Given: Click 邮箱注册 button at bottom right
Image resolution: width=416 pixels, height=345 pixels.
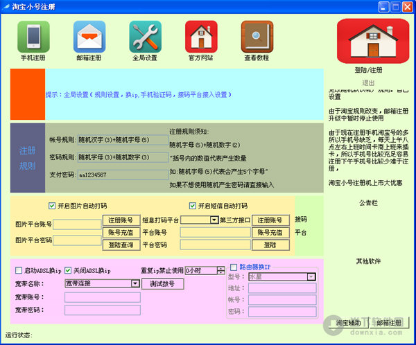Looking at the screenshot, I should click(x=389, y=323).
